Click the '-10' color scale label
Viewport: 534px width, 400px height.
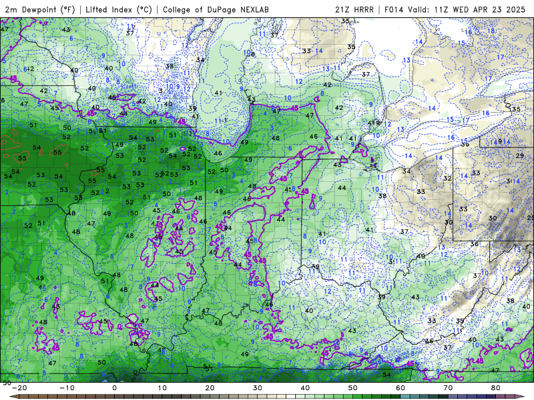click(x=67, y=388)
